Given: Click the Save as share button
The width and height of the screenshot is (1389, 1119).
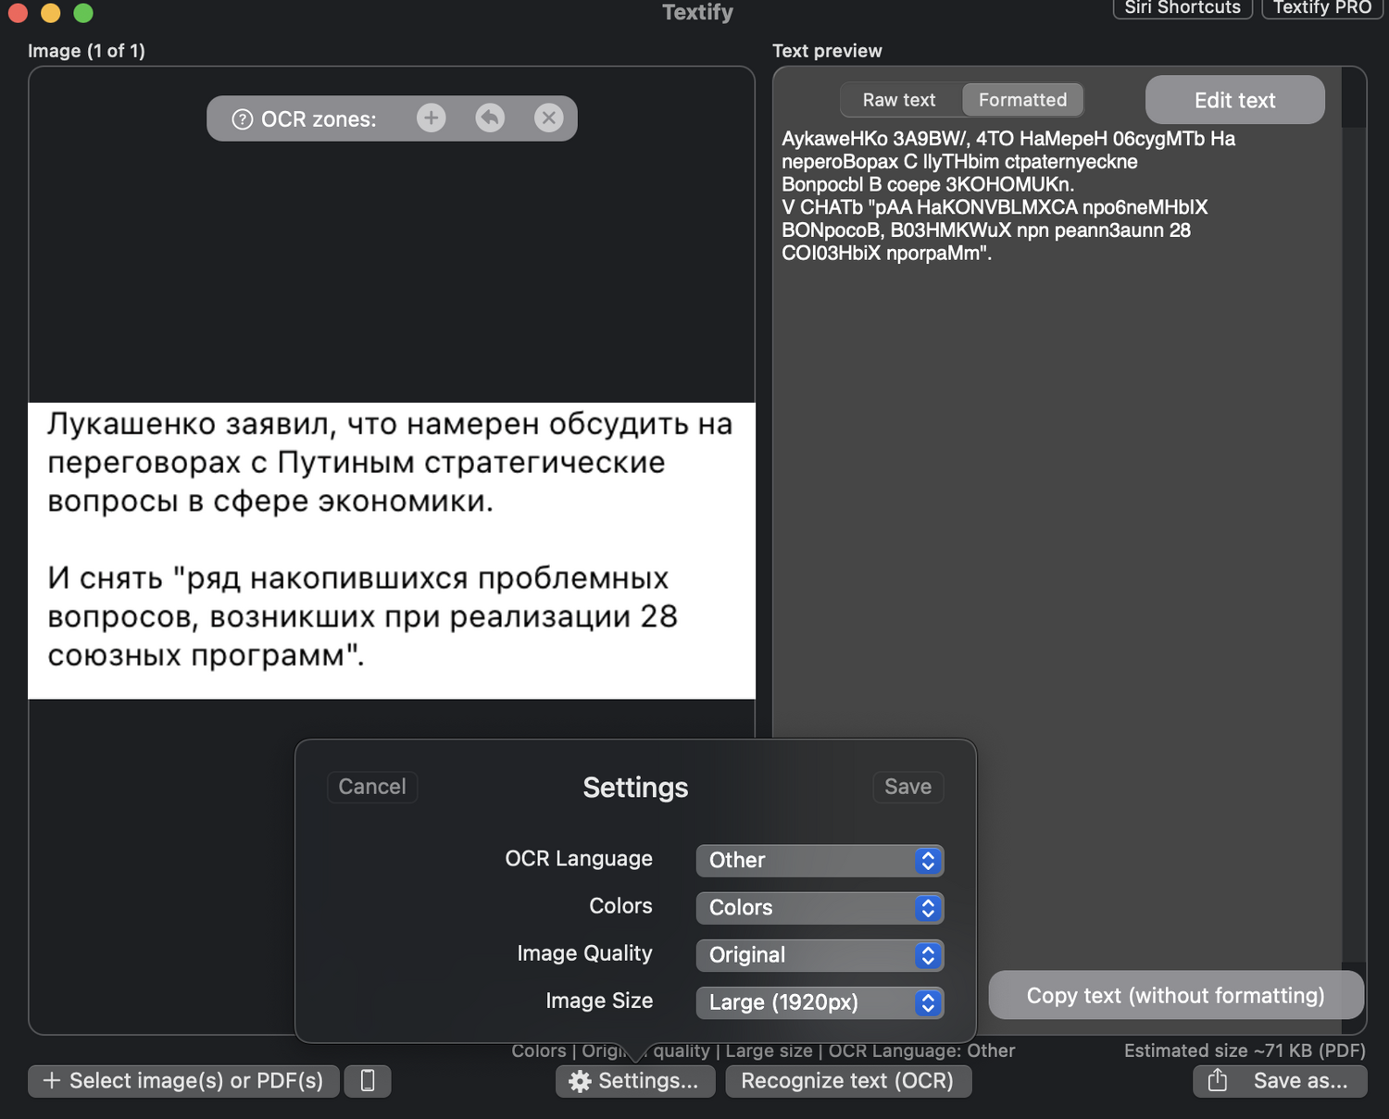Looking at the screenshot, I should [1280, 1080].
